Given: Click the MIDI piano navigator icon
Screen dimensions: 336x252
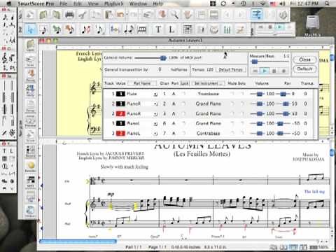Looking at the screenshot, I should click(31, 181).
